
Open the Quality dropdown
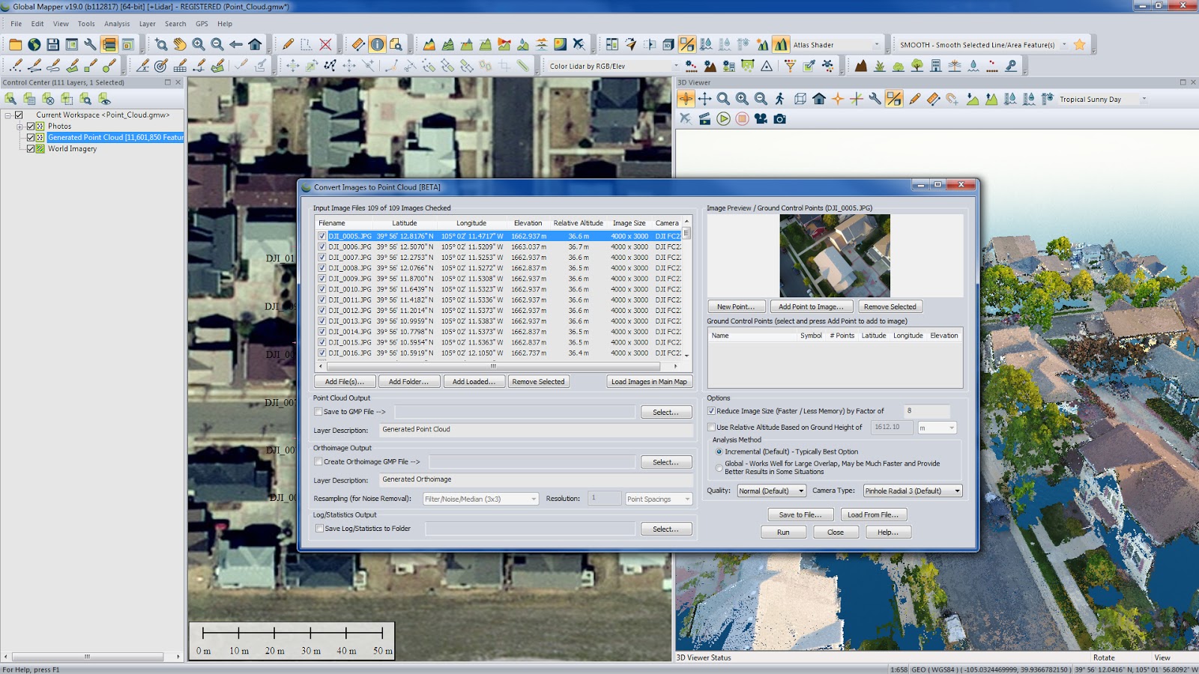(771, 491)
